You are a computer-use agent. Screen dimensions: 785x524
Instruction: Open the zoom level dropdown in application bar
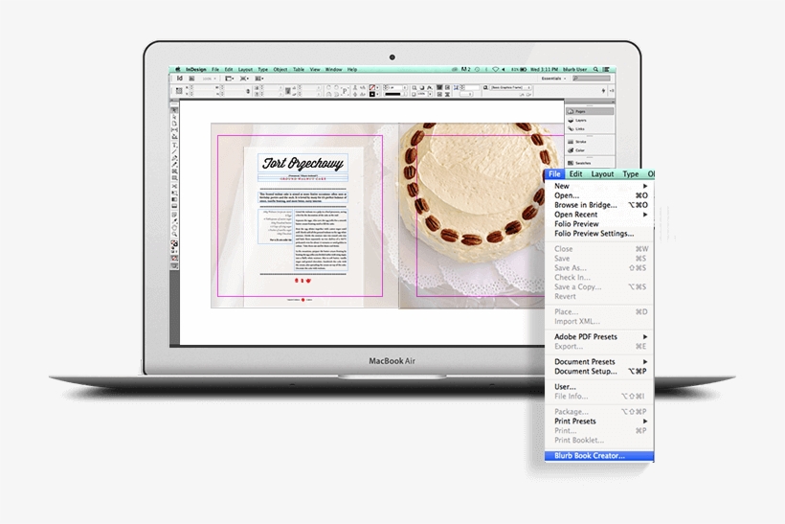(x=210, y=79)
